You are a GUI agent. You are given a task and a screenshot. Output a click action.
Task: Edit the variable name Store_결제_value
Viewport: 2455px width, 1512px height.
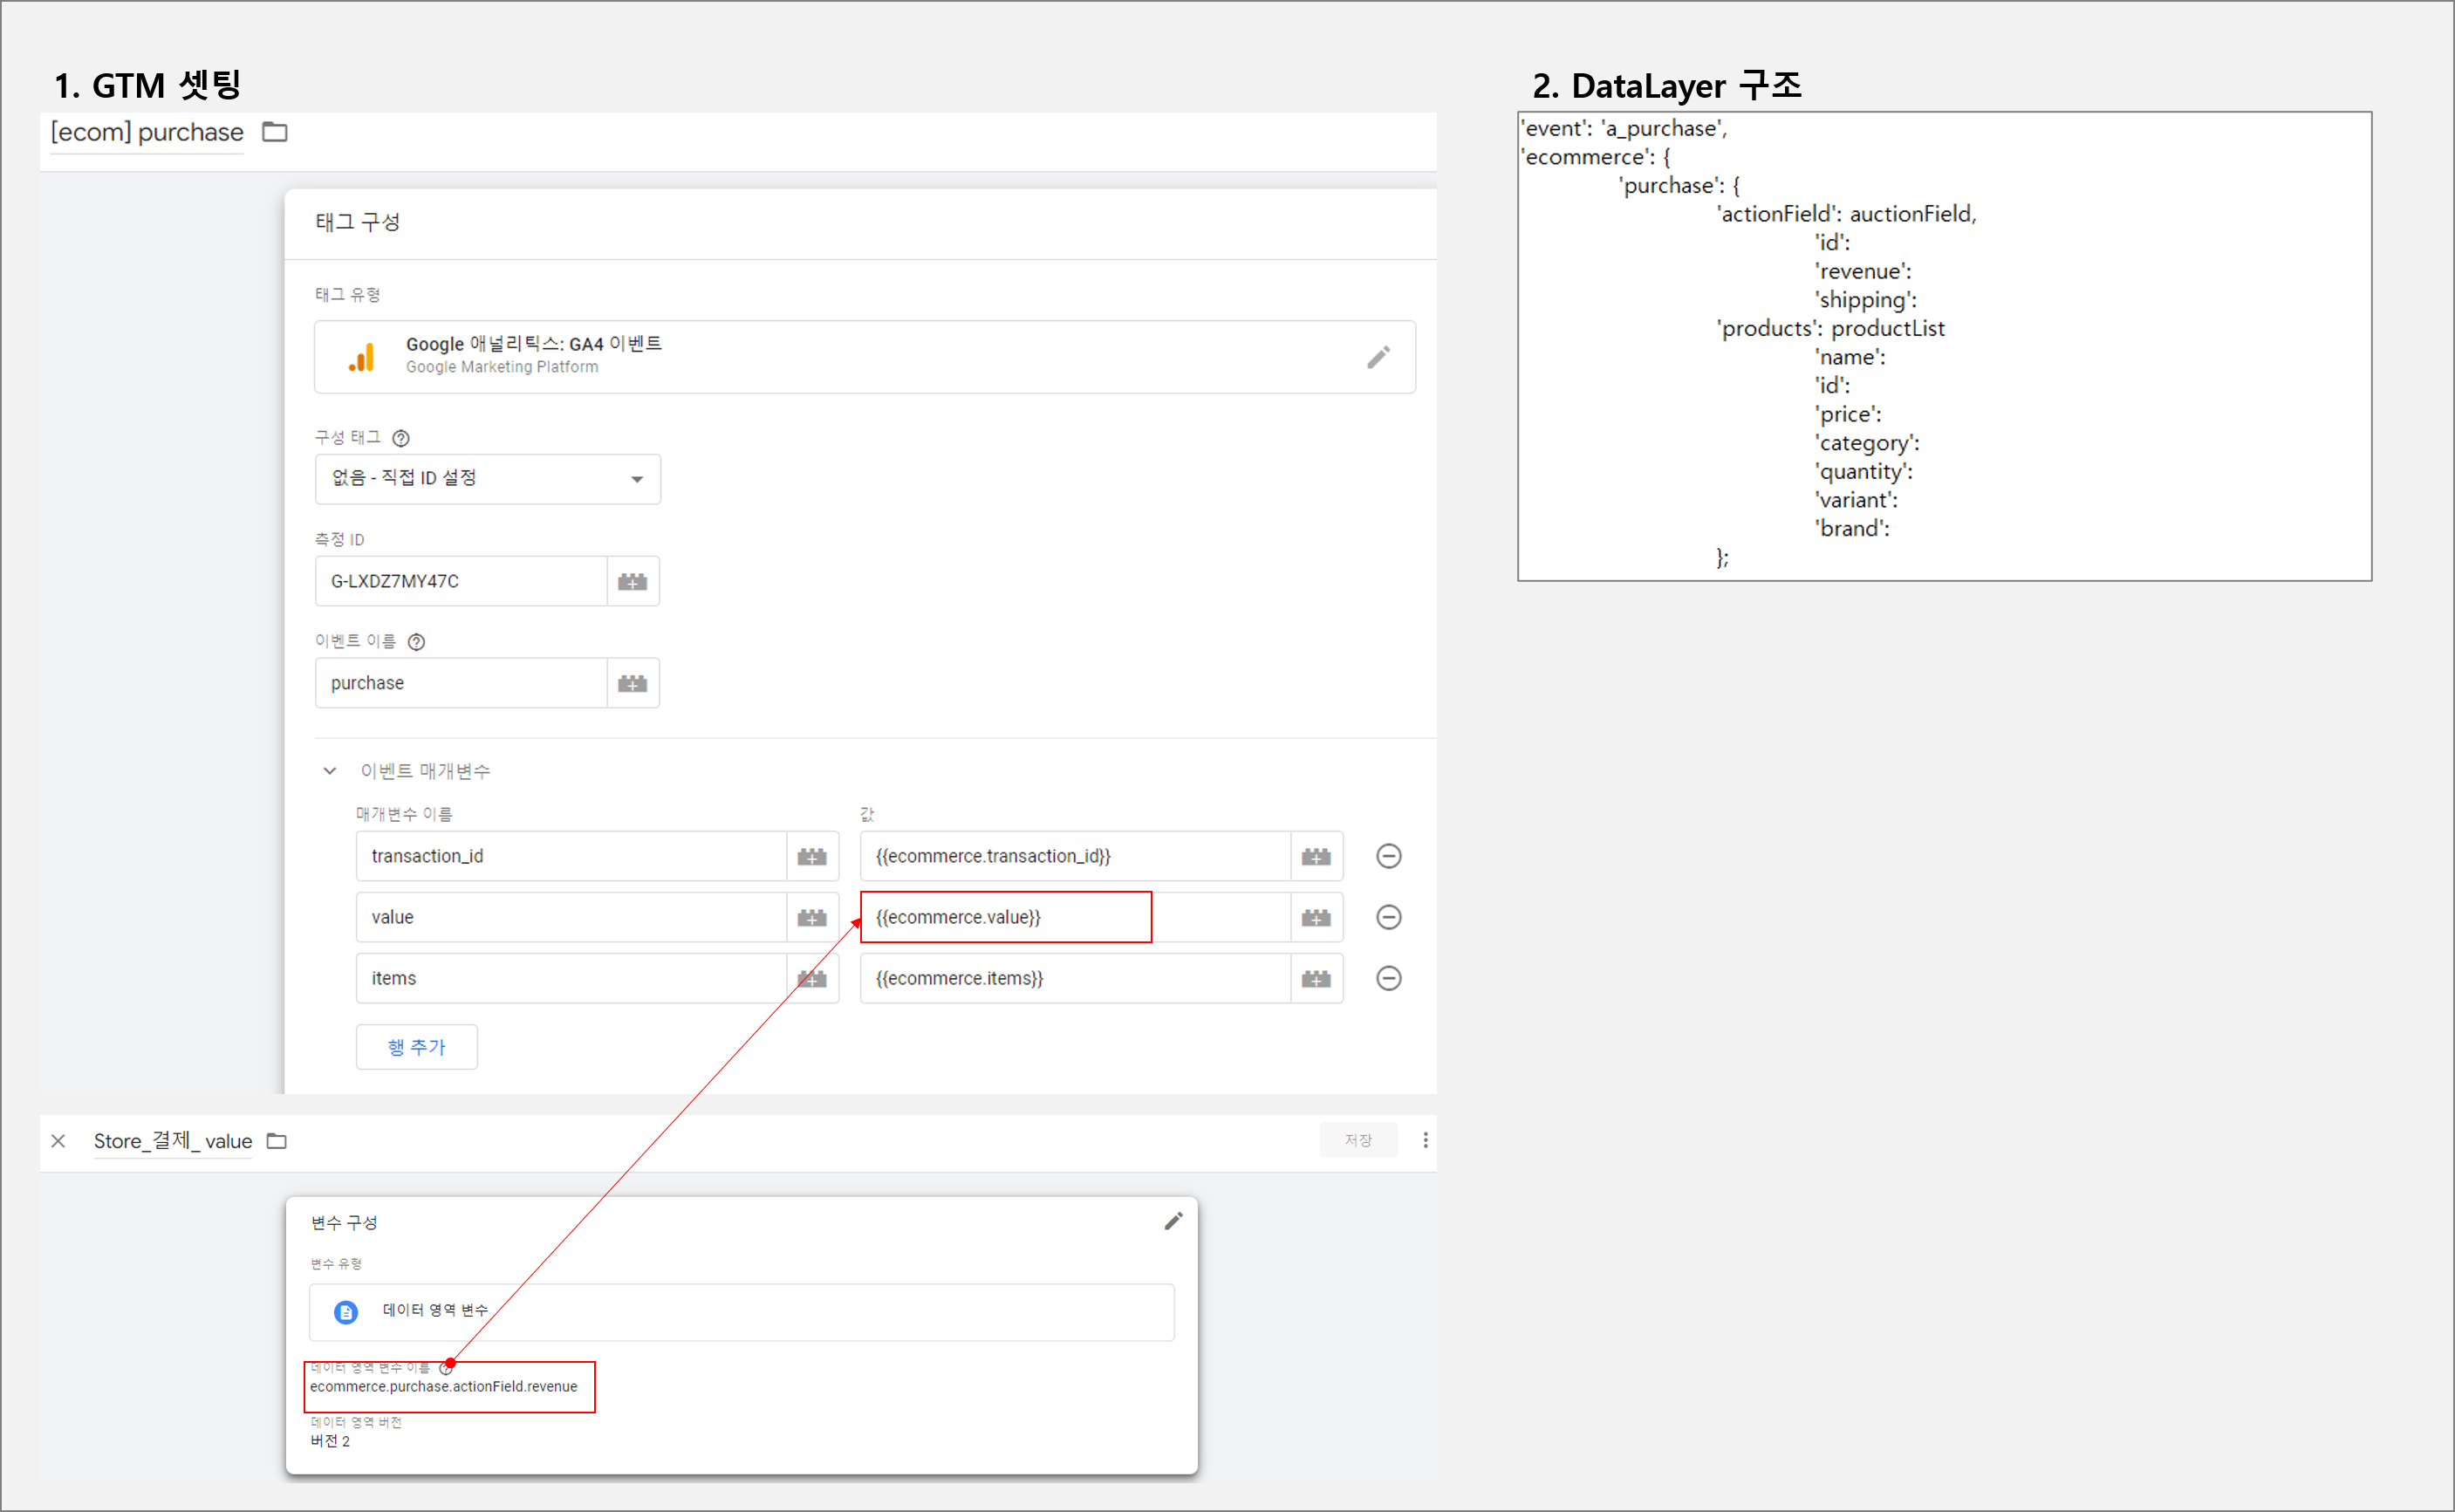pos(173,1141)
